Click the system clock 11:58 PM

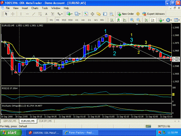coord(173,133)
